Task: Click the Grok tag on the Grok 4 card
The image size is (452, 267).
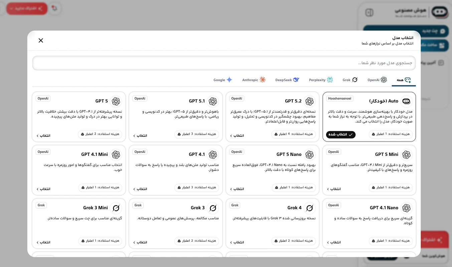Action: 235,206
